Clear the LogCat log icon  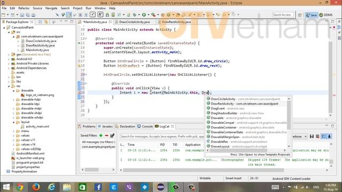click(317, 137)
